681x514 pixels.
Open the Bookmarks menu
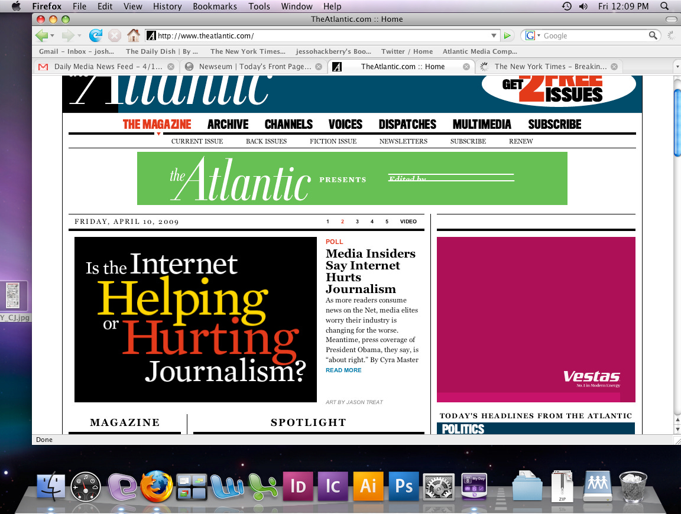coord(215,6)
